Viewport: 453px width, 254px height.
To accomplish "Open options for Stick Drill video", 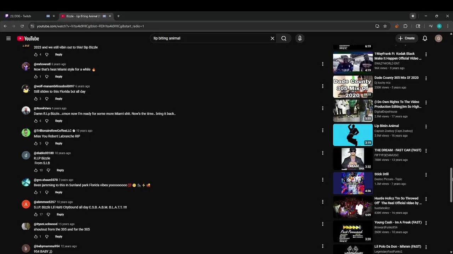I will [426, 175].
